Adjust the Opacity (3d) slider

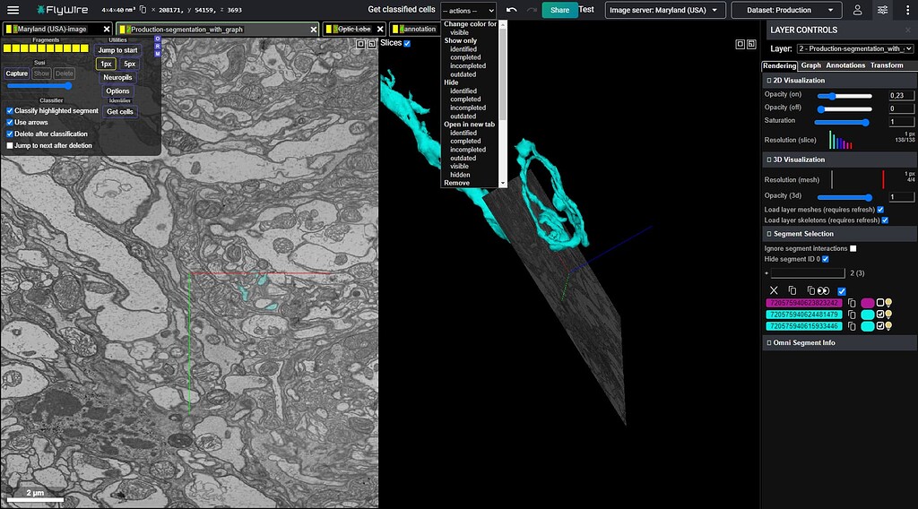pyautogui.click(x=843, y=197)
